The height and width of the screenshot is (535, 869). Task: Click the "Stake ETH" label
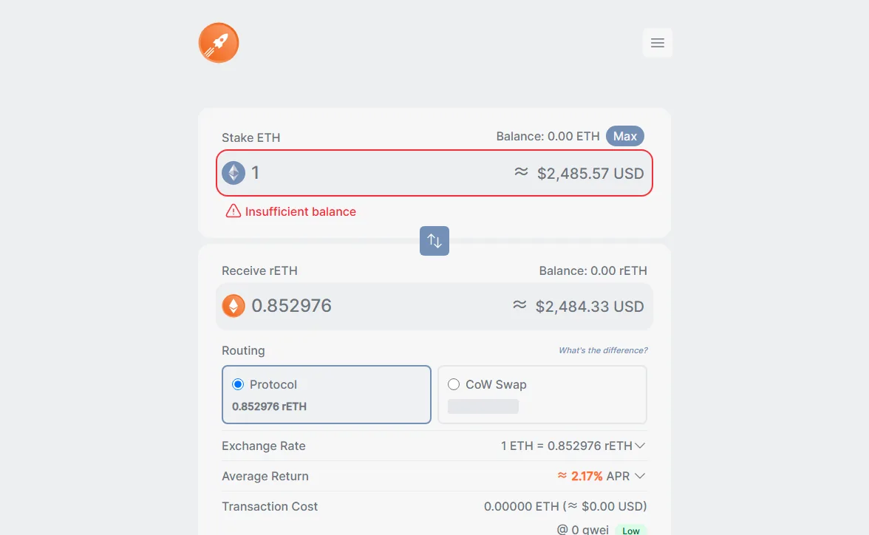coord(251,137)
